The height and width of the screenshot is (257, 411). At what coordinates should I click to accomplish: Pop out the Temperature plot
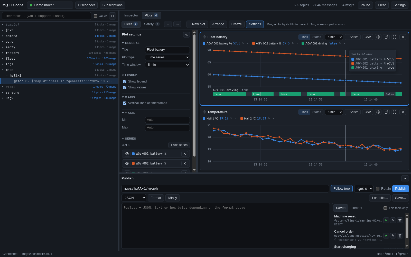[x=386, y=112]
